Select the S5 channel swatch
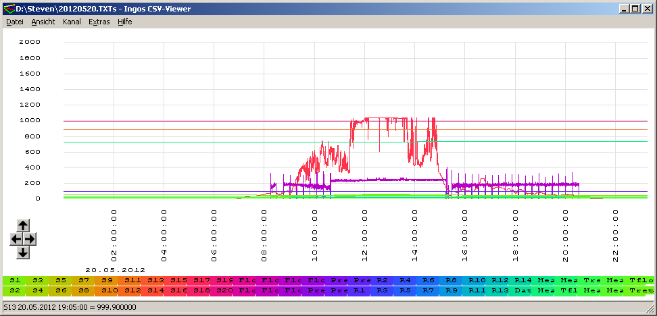 tap(60, 280)
